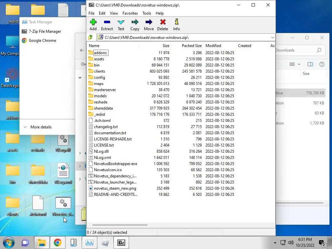The width and height of the screenshot is (332, 249).
Task: Select documentation.txt in the archive
Action: pyautogui.click(x=161, y=133)
